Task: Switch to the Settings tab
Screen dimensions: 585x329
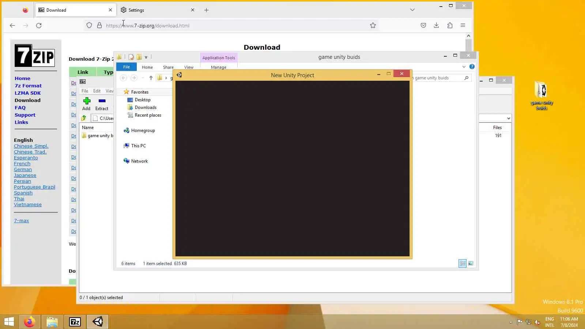Action: (158, 10)
